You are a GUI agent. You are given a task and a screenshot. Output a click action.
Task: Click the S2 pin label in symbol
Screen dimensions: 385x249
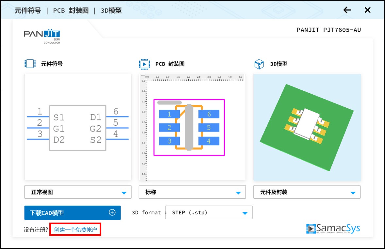pos(96,140)
